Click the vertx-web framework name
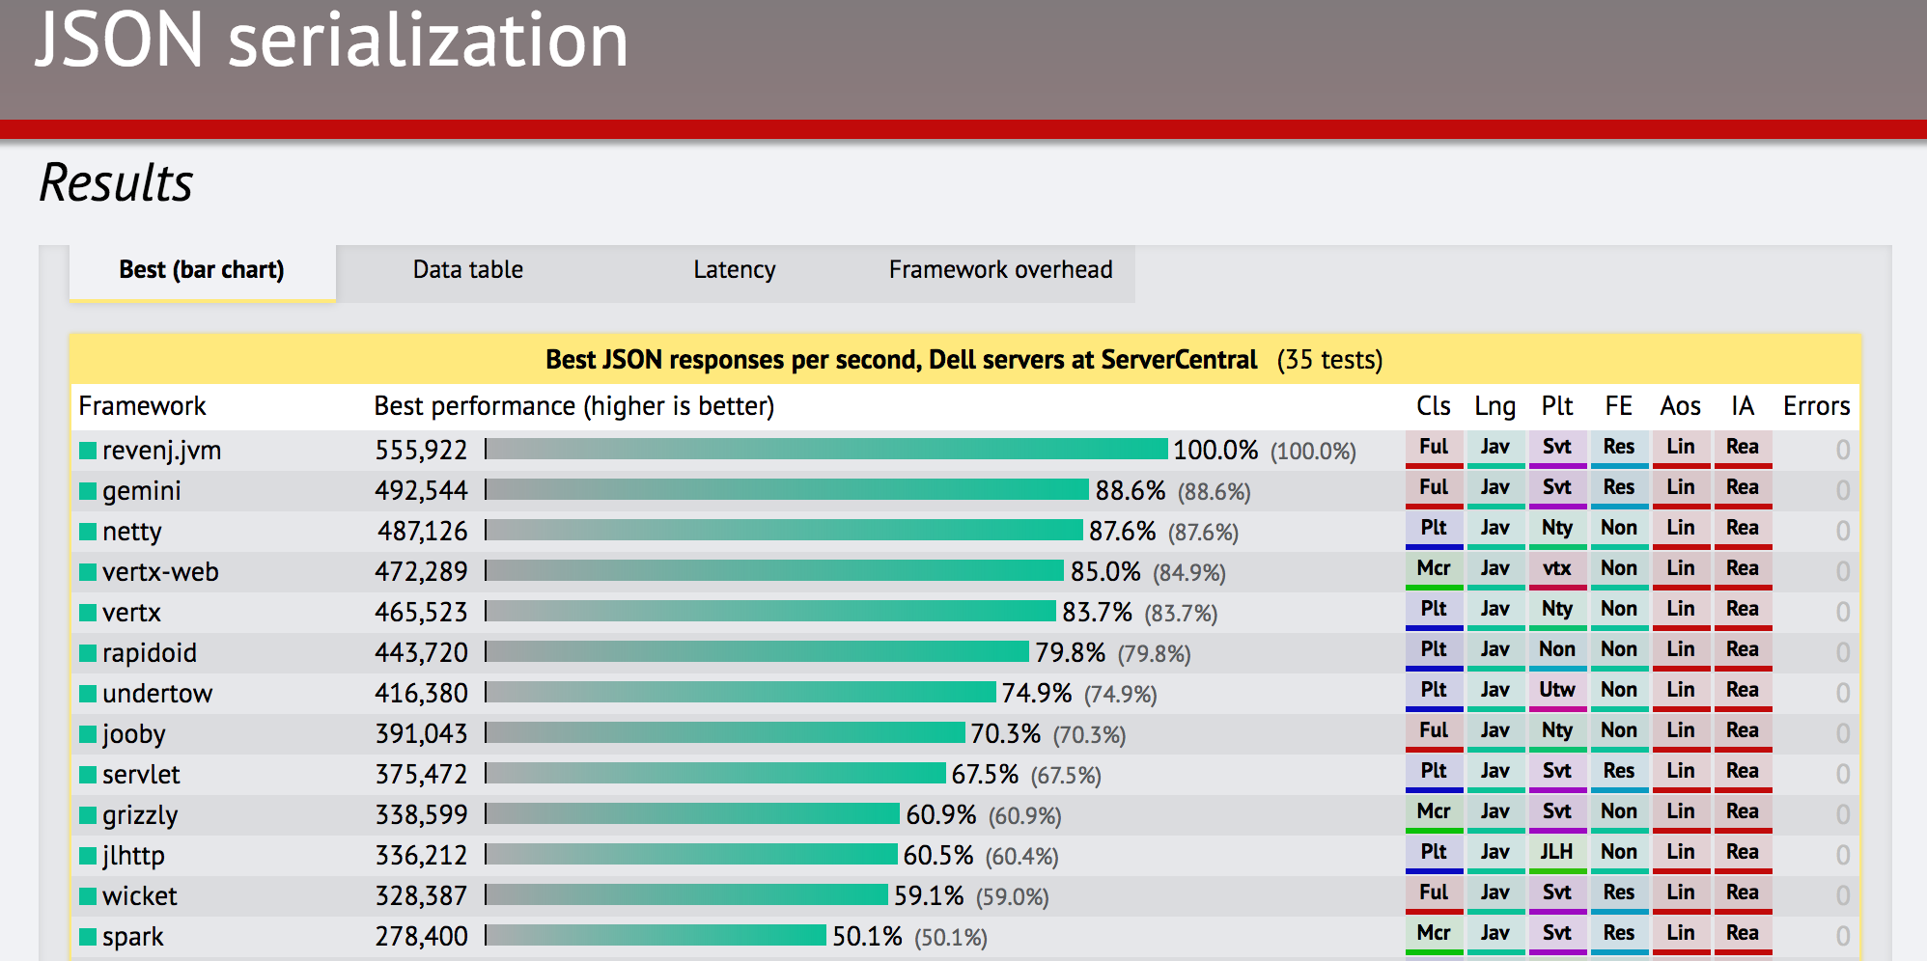1927x961 pixels. click(160, 572)
